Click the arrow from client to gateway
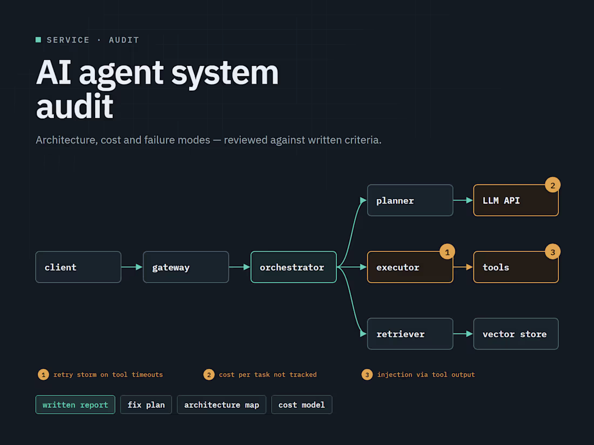Image resolution: width=594 pixels, height=445 pixels. (x=132, y=267)
